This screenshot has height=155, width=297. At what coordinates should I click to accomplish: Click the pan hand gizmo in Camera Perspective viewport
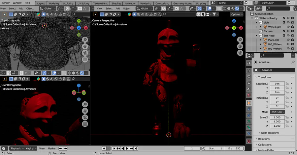coord(240,46)
